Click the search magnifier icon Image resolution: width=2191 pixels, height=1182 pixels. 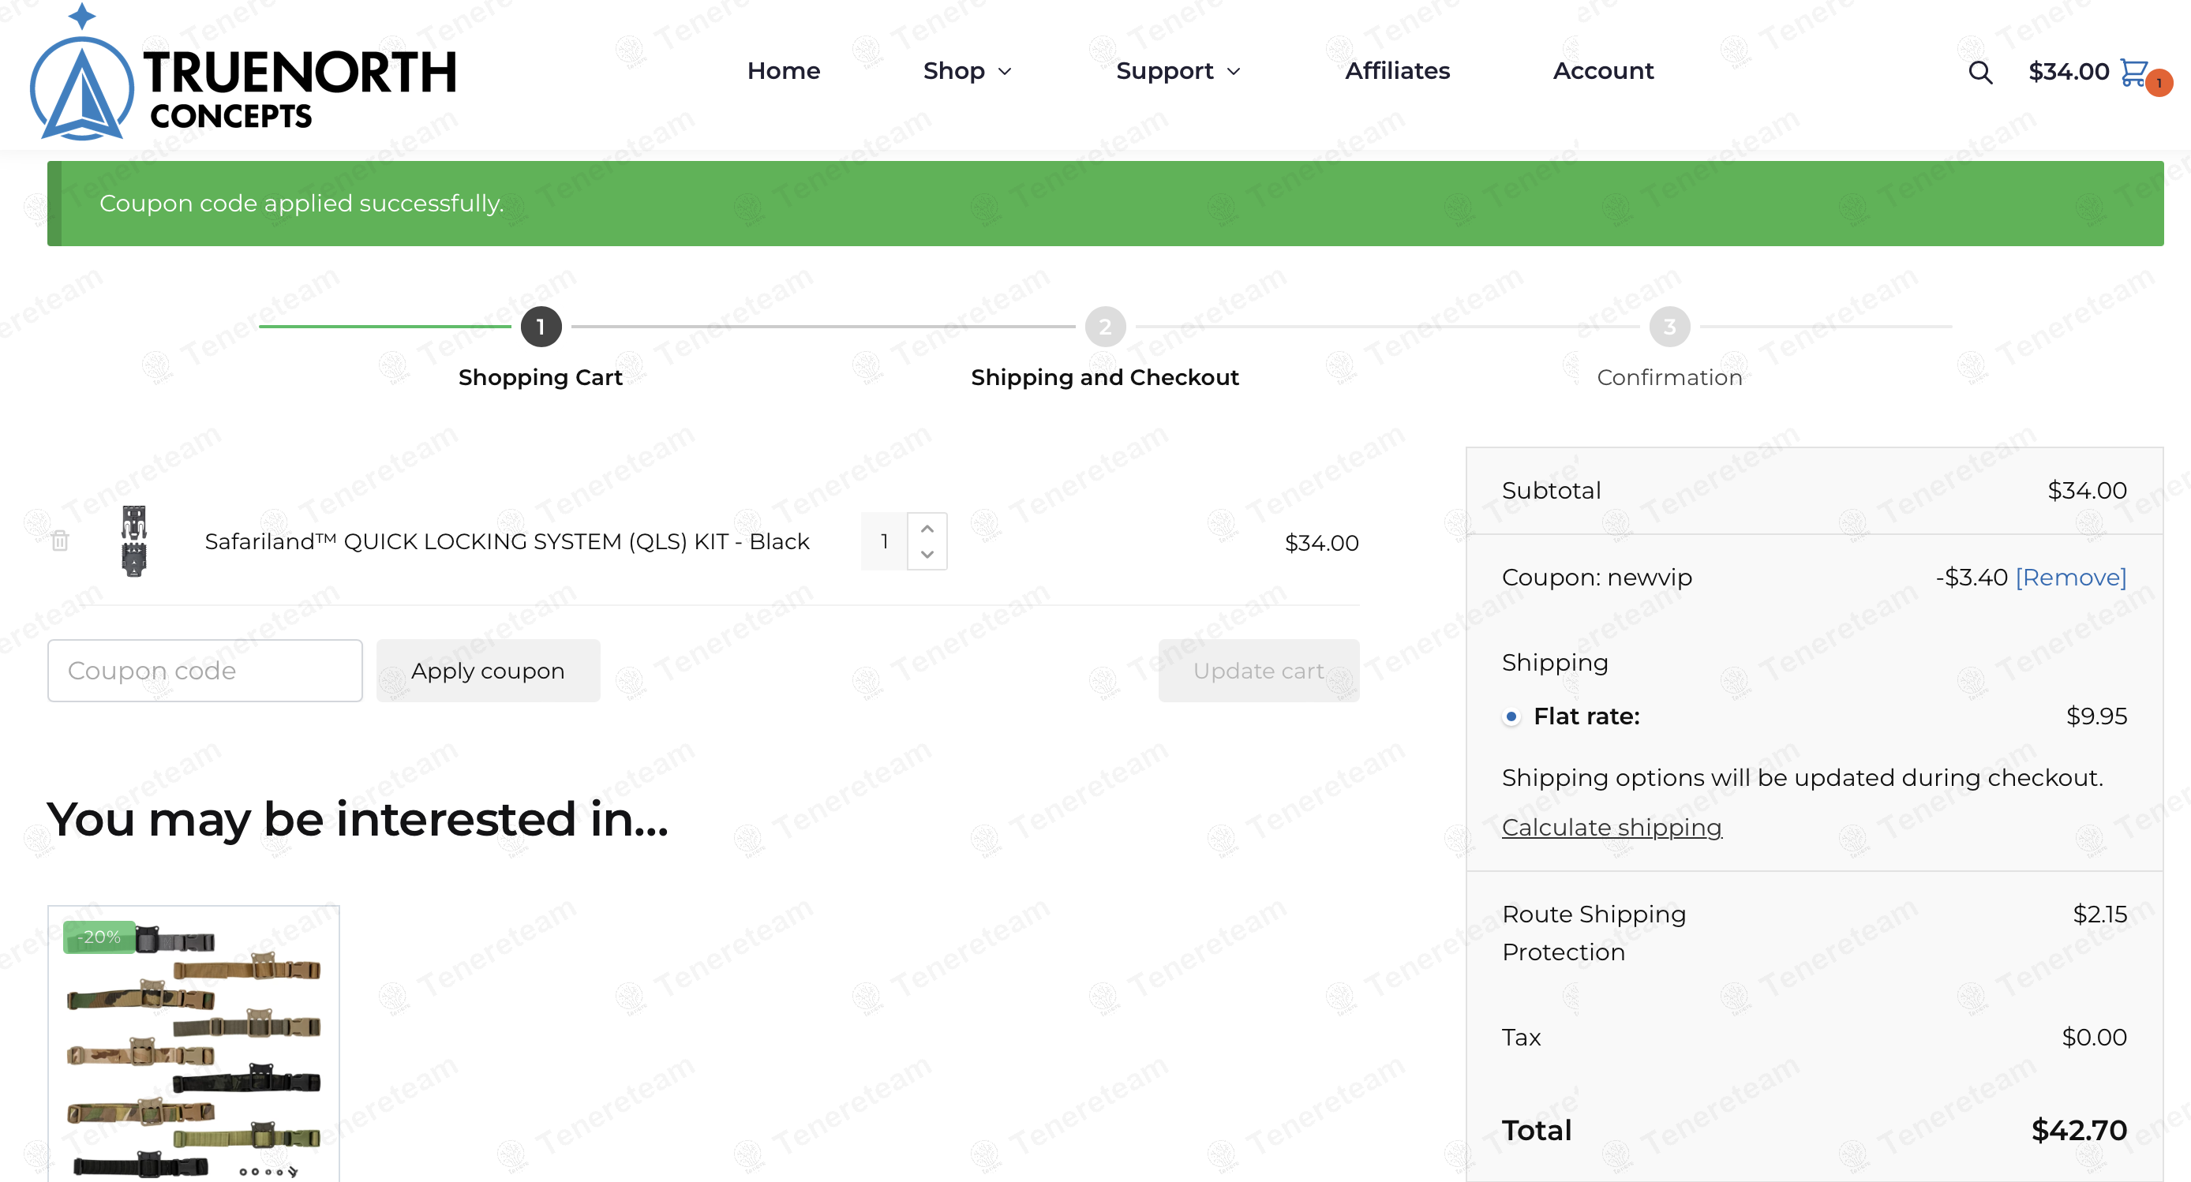click(1979, 73)
